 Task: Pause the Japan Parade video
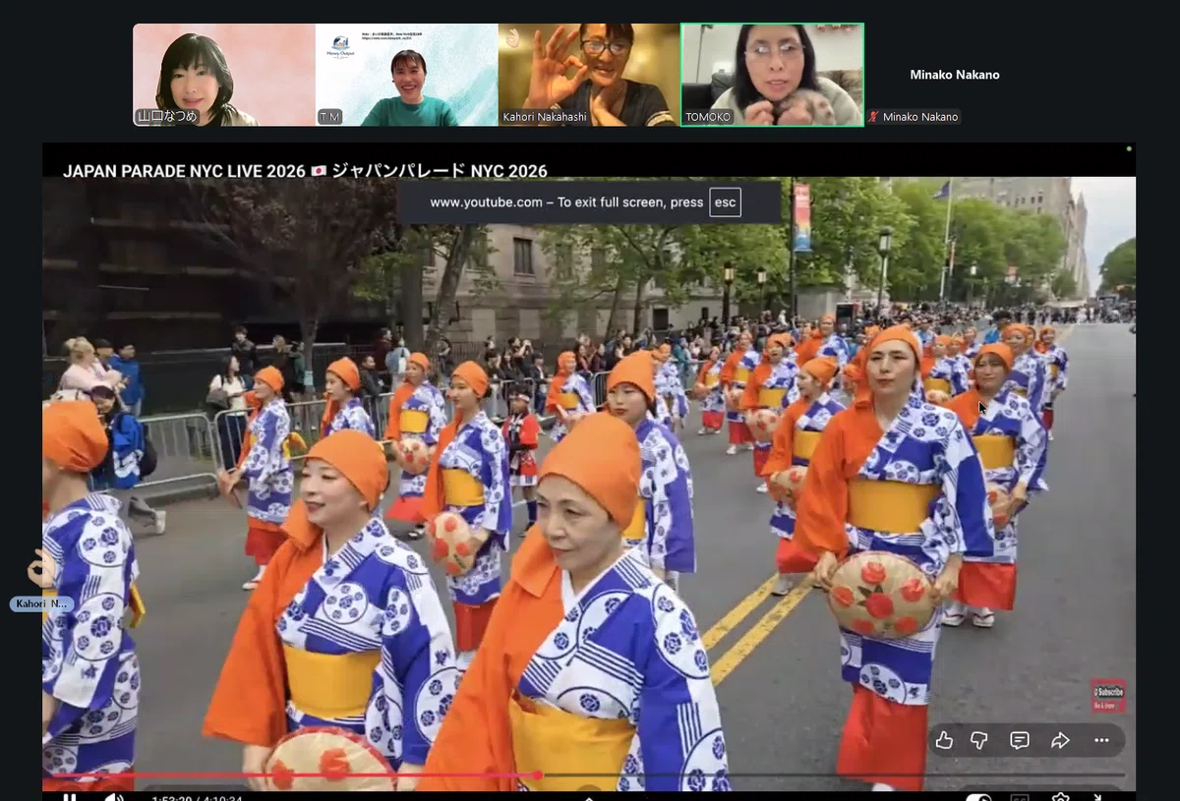(x=70, y=796)
